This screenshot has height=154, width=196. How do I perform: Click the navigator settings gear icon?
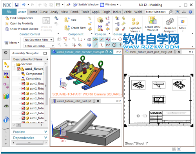click(x=5, y=53)
